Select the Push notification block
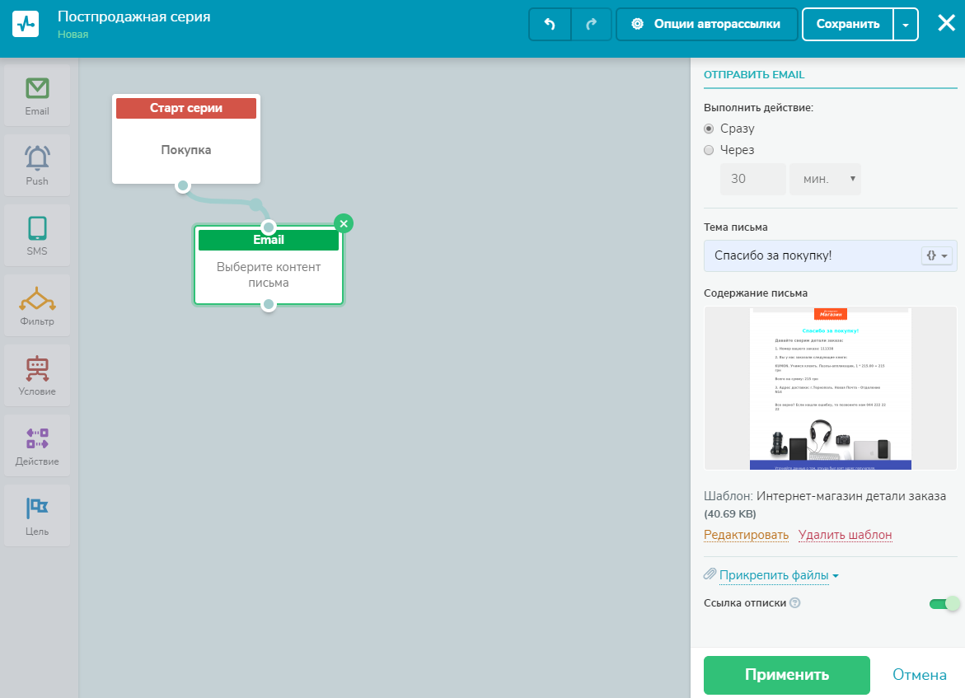The image size is (965, 698). tap(37, 166)
